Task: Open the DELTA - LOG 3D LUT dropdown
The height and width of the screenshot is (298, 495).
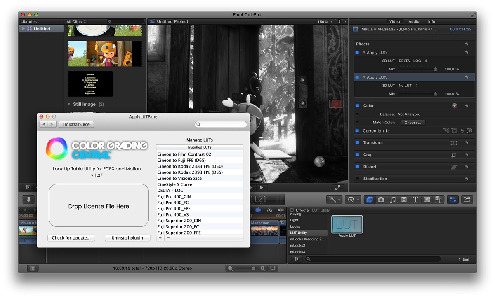Action: click(x=413, y=61)
